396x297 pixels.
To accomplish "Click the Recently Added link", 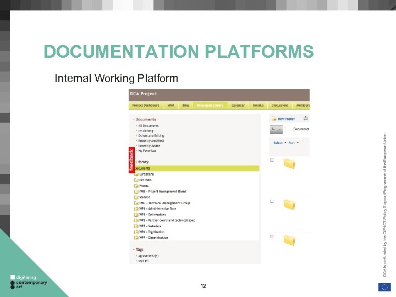I will tap(149, 146).
